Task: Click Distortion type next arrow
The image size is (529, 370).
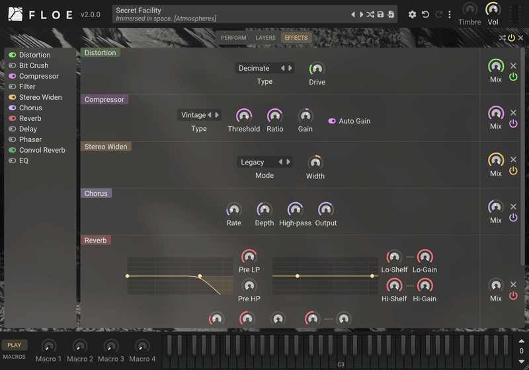Action: [x=290, y=68]
